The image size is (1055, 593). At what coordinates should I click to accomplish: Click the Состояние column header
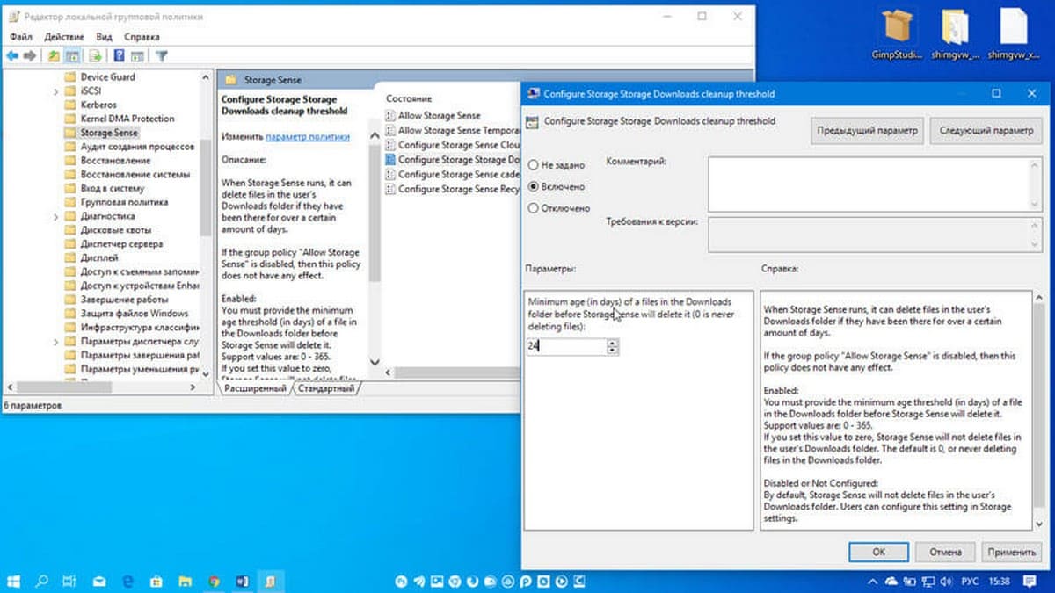click(409, 99)
